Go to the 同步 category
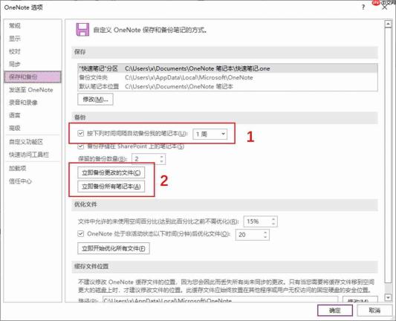 [15, 64]
